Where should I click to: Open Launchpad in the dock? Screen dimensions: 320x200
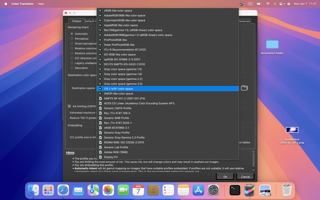pos(48,190)
